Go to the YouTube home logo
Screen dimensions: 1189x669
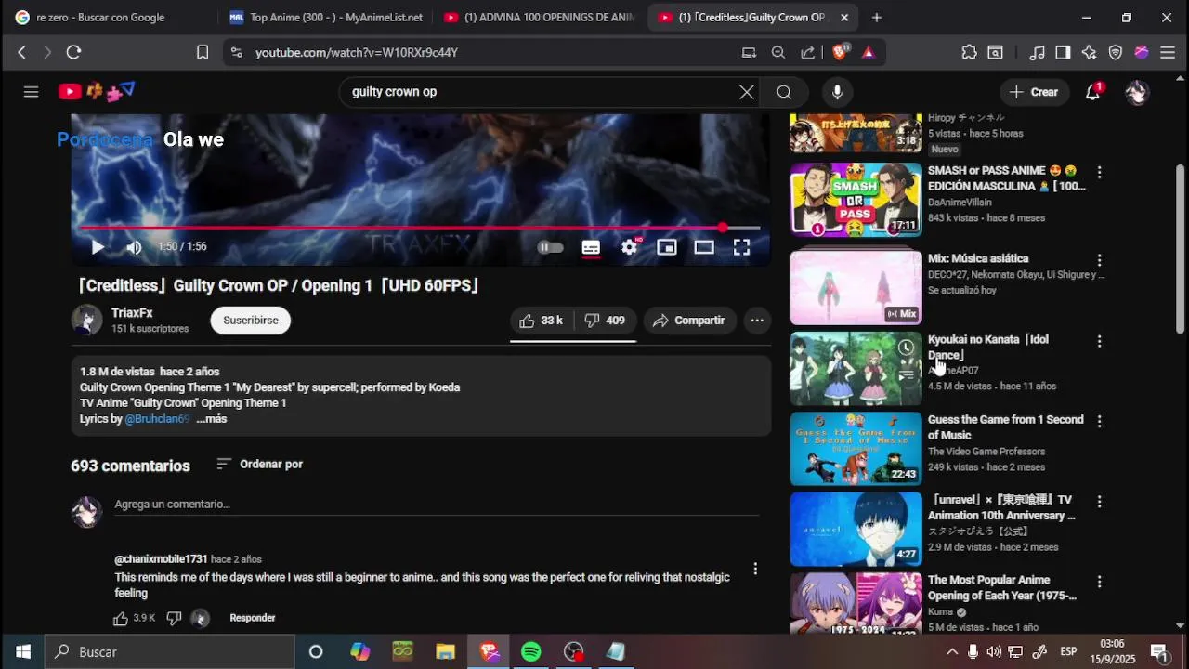coord(97,91)
